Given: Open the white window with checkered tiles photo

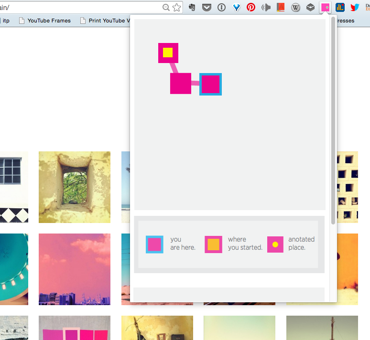Looking at the screenshot, I should [14, 187].
